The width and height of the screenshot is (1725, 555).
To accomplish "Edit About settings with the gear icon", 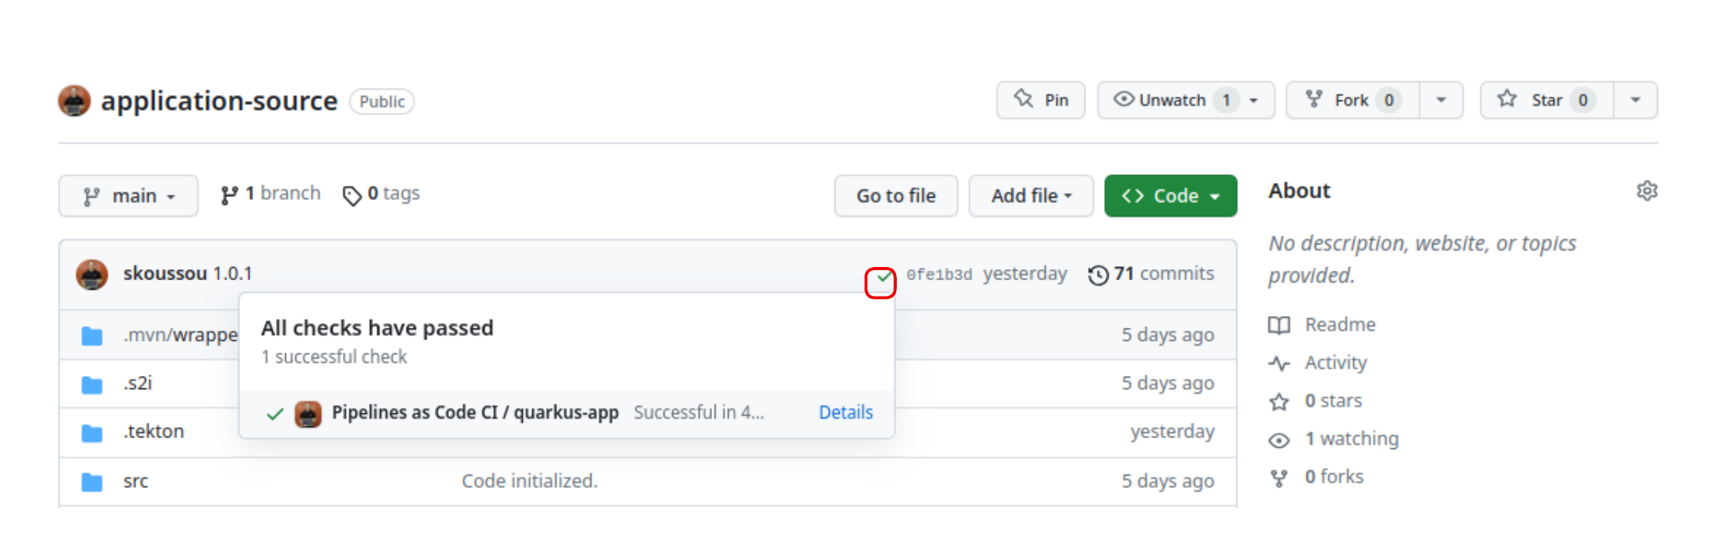I will (x=1647, y=191).
